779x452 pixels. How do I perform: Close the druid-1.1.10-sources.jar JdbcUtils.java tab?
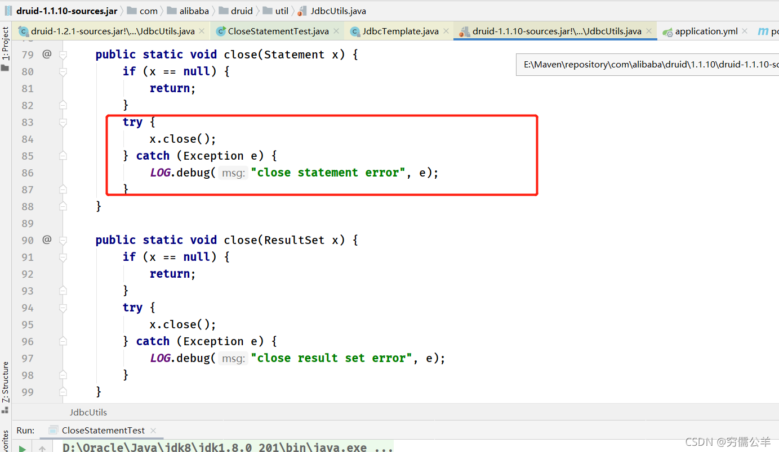pyautogui.click(x=649, y=31)
